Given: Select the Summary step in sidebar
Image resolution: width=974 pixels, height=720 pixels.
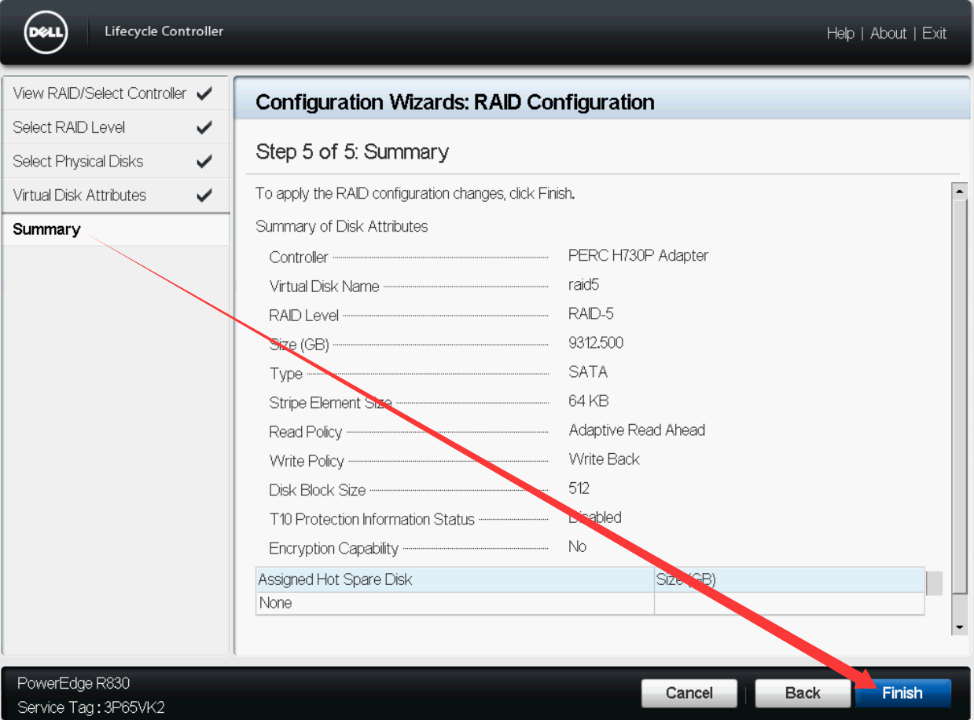Looking at the screenshot, I should coord(46,229).
